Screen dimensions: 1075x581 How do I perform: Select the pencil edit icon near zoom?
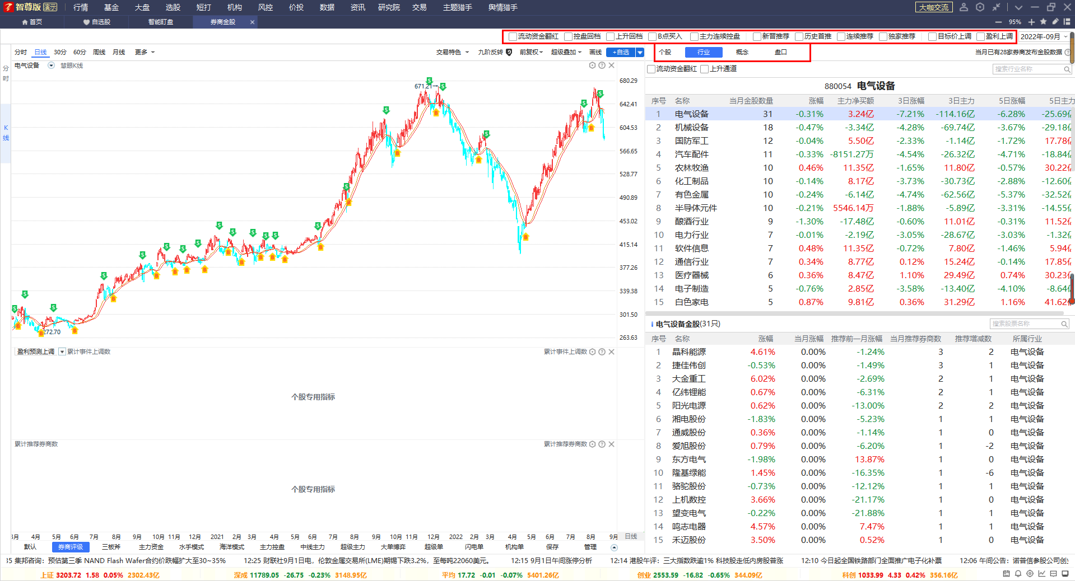tap(1055, 22)
